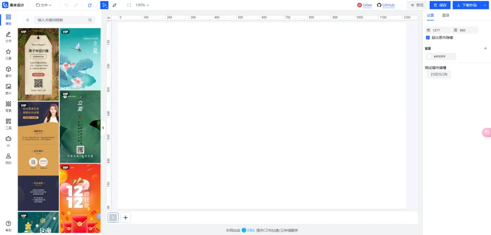Screen dimensions: 491x235
Task: Open the AI robot icon panel
Action: click(8, 141)
